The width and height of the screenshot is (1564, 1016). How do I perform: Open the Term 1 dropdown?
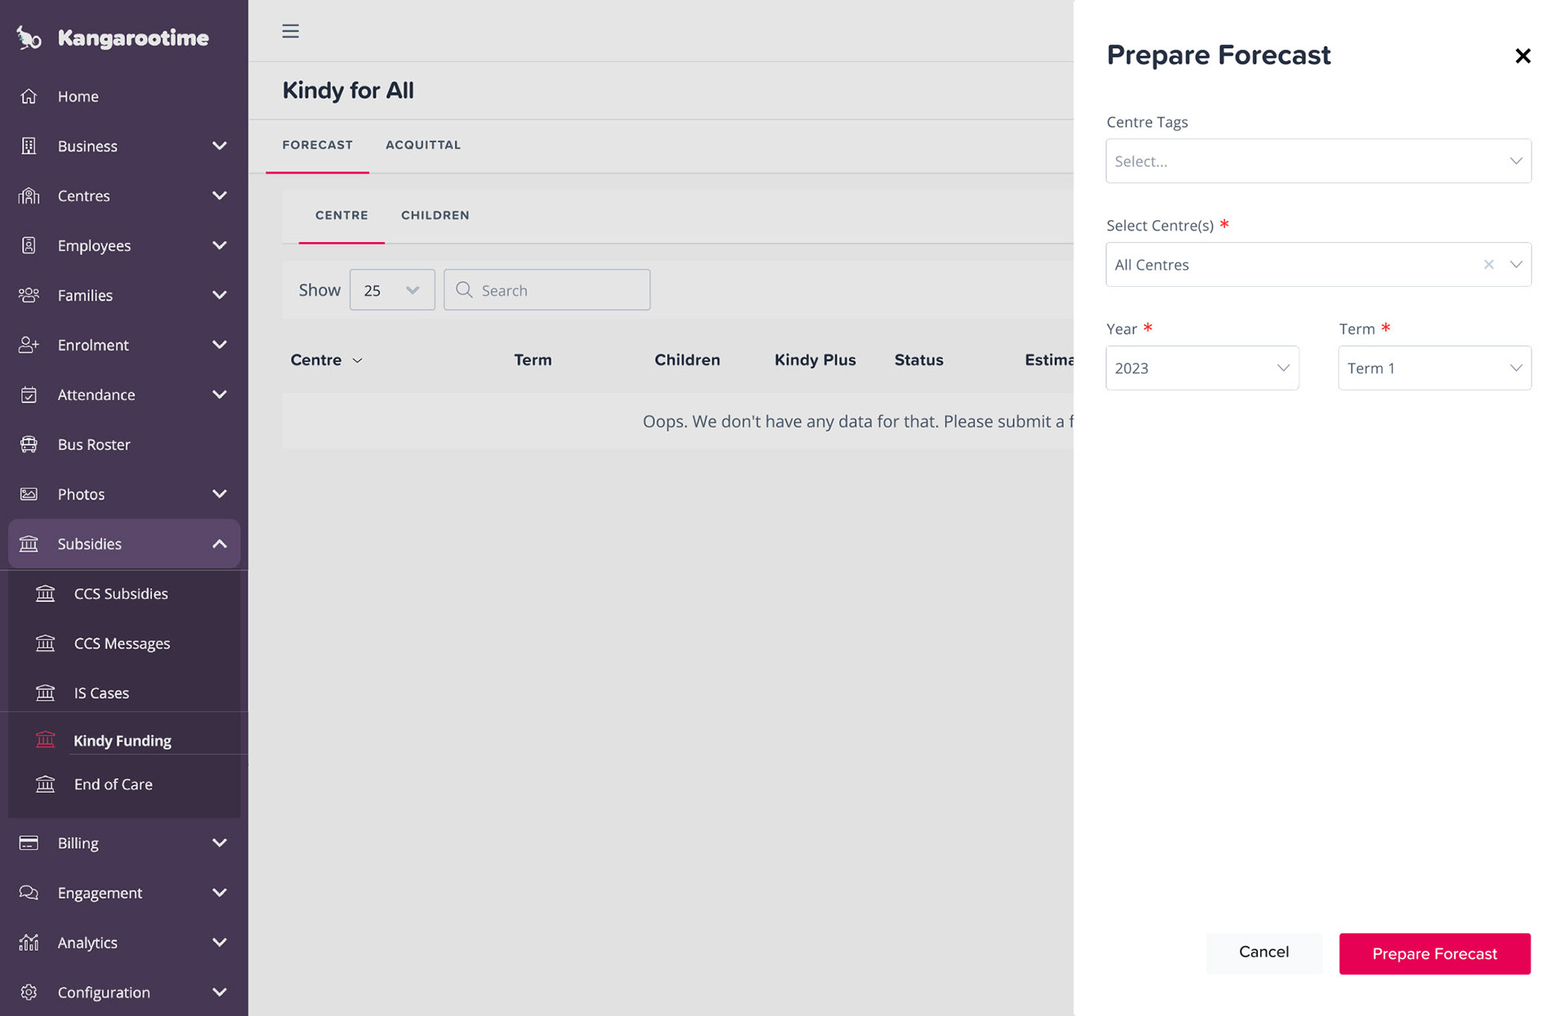[x=1434, y=367]
